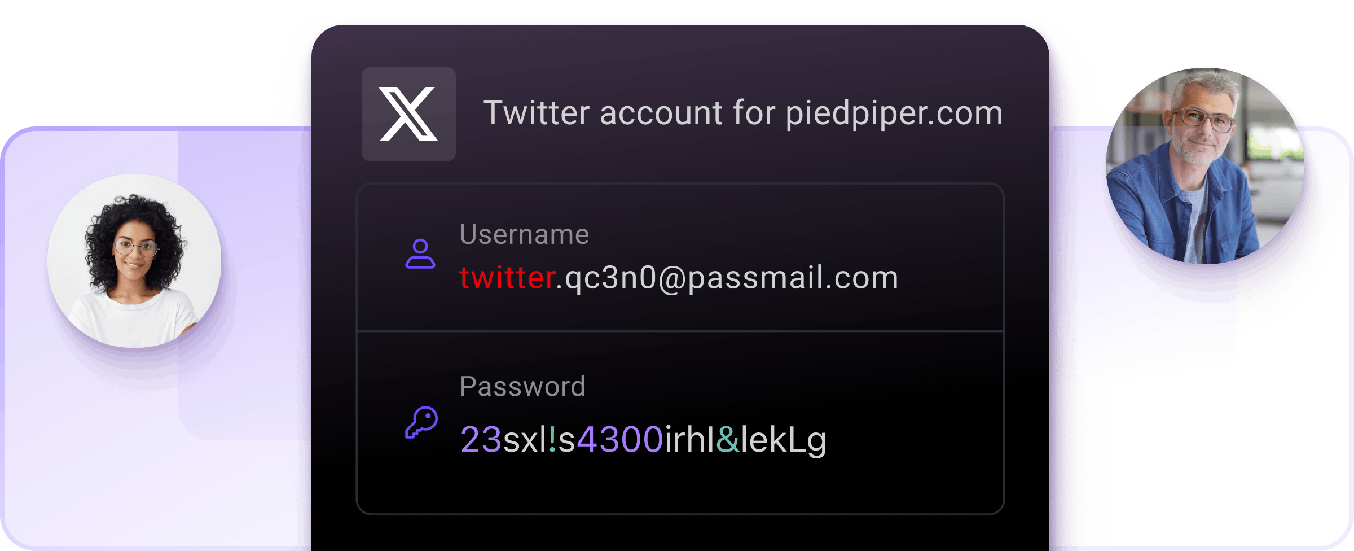This screenshot has height=551, width=1354.
Task: Select the curly-haired woman's avatar
Action: 134,261
